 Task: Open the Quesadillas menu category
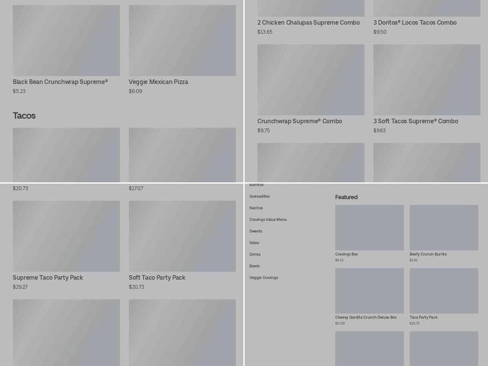[x=259, y=196]
